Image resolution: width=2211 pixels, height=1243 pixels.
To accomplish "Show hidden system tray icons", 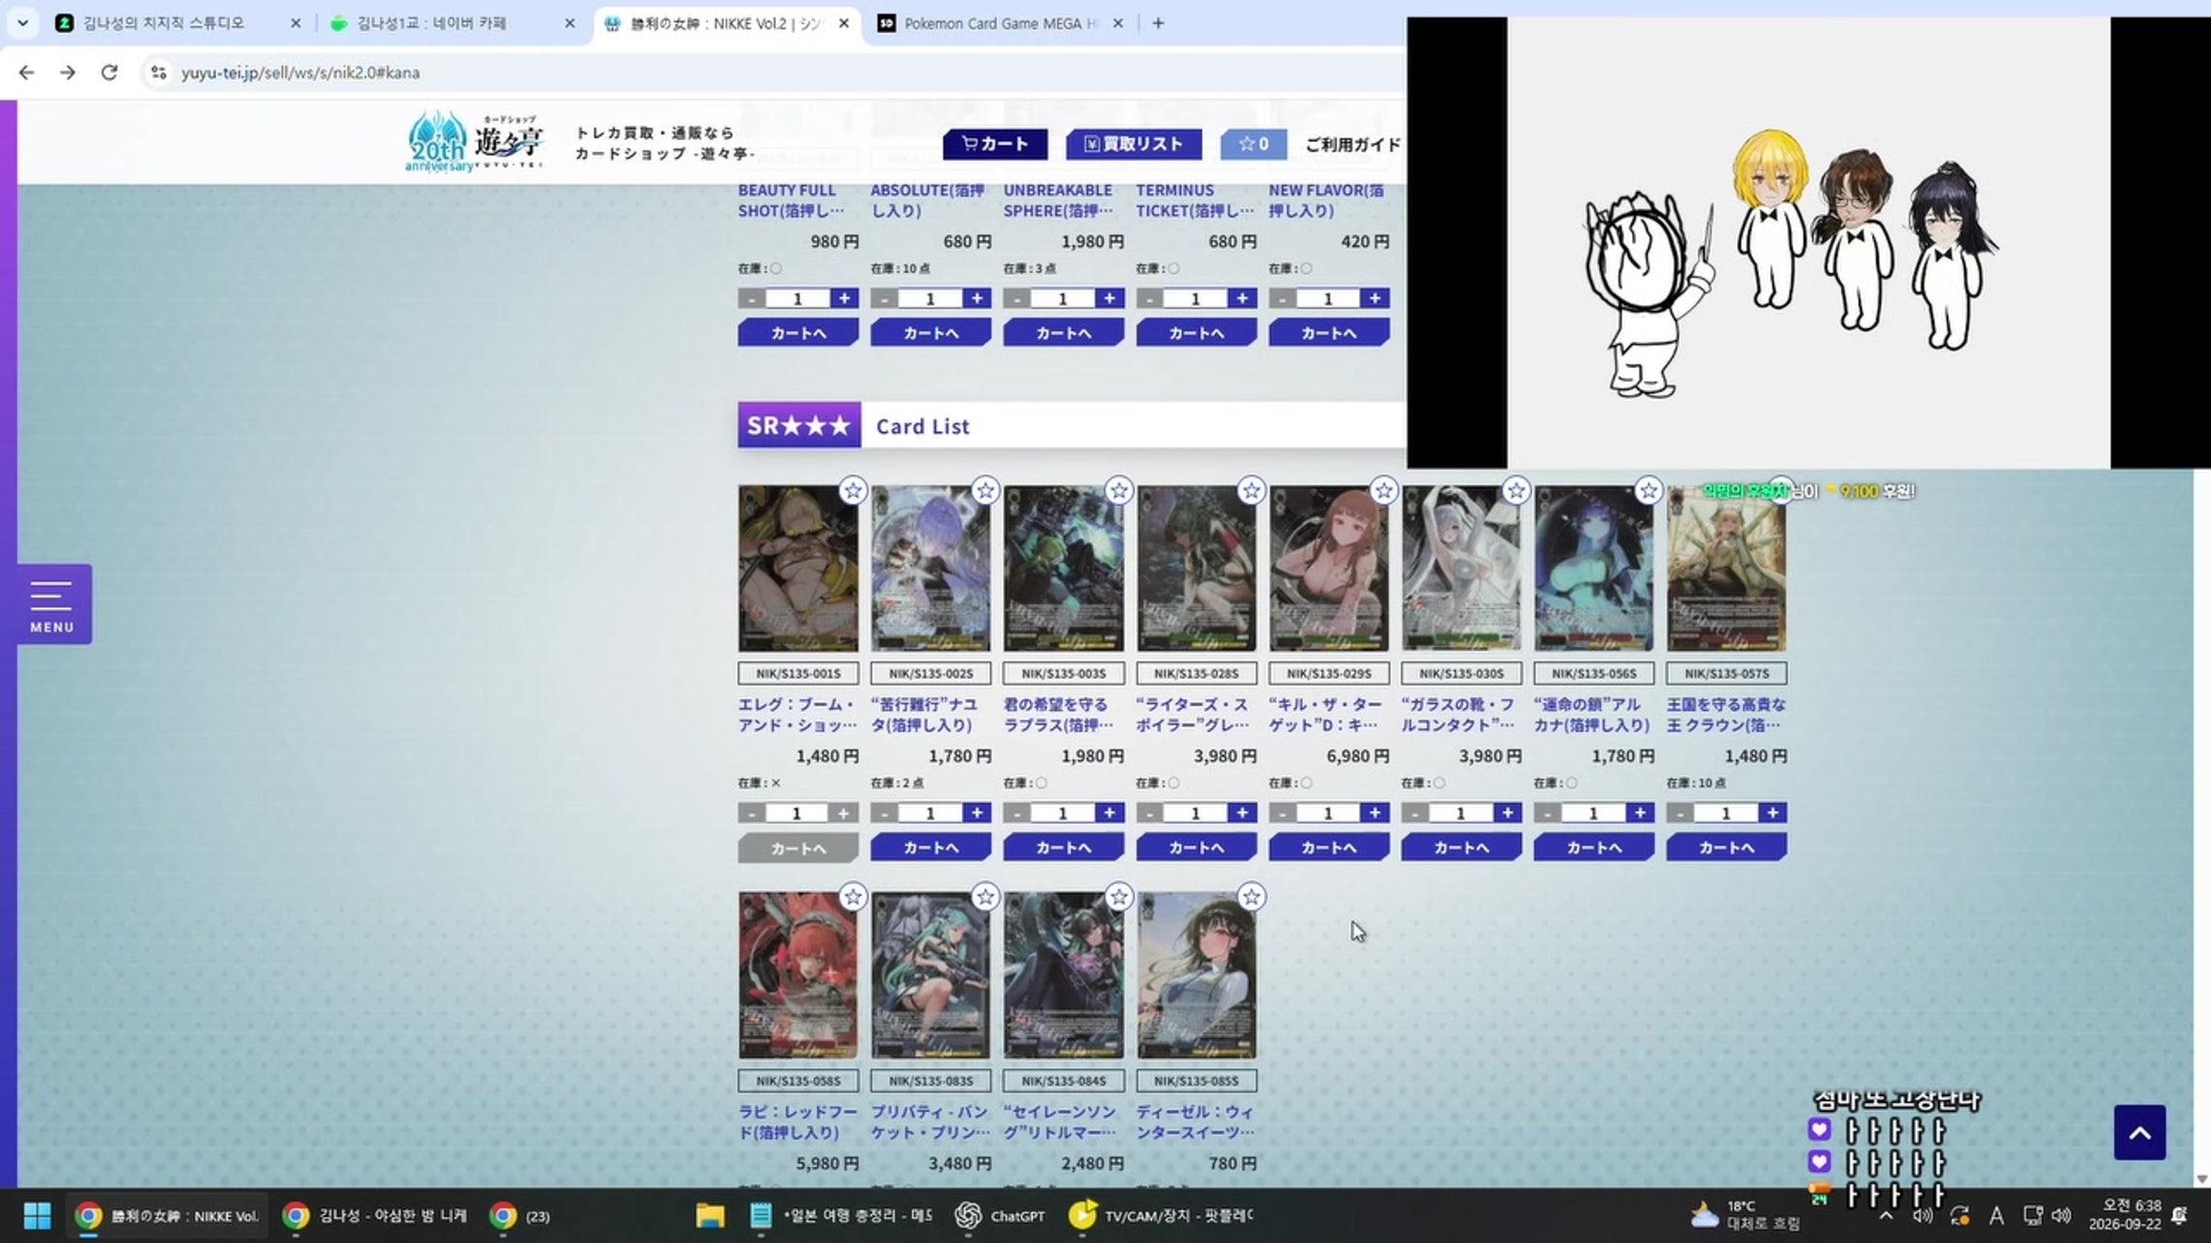I will coord(1886,1216).
